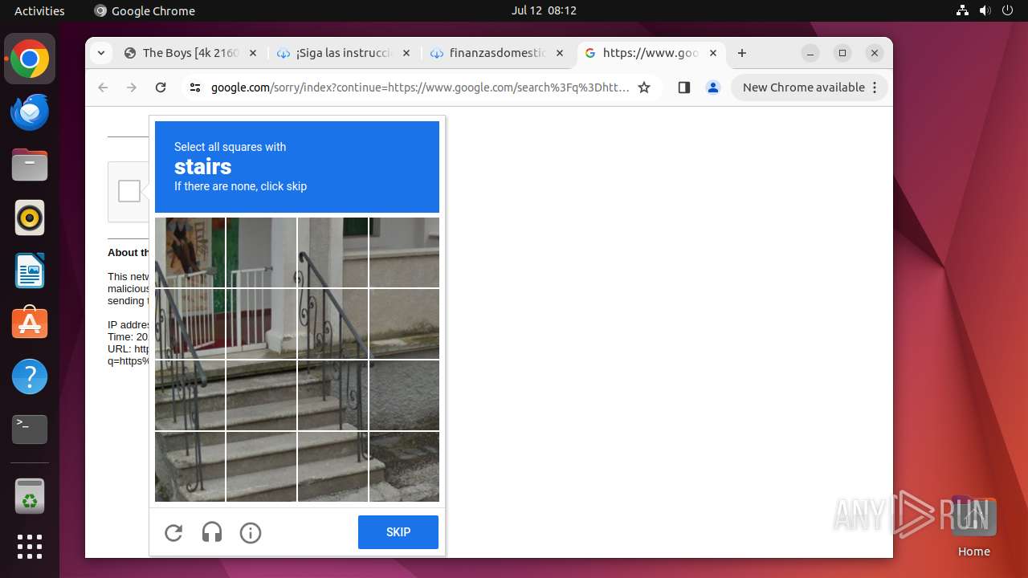Screen dimensions: 1028x578
Task: Open Rhythmbox music player in the dock
Action: pos(30,218)
